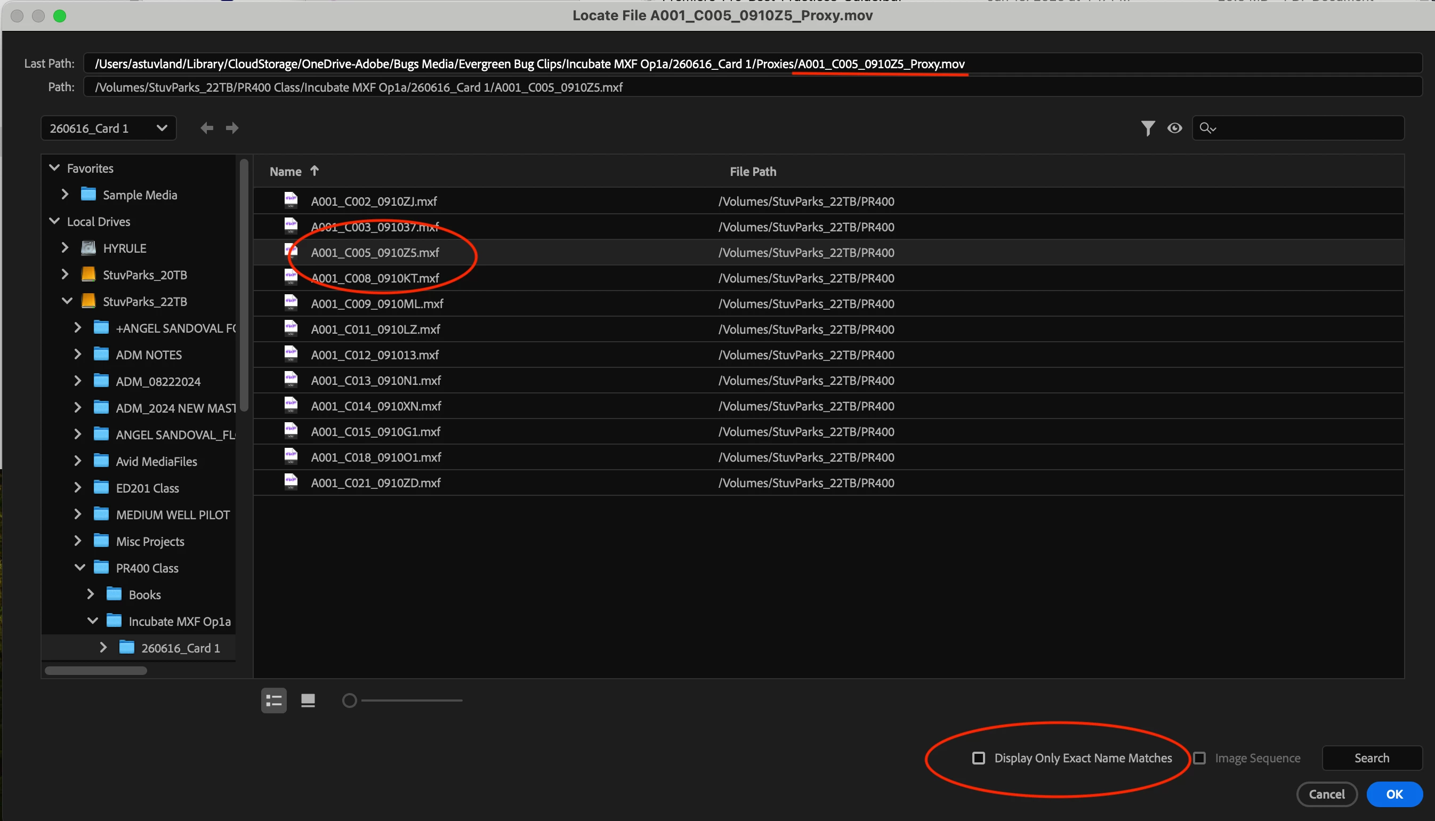Click the StuvParks_20TB drive icon

click(88, 274)
